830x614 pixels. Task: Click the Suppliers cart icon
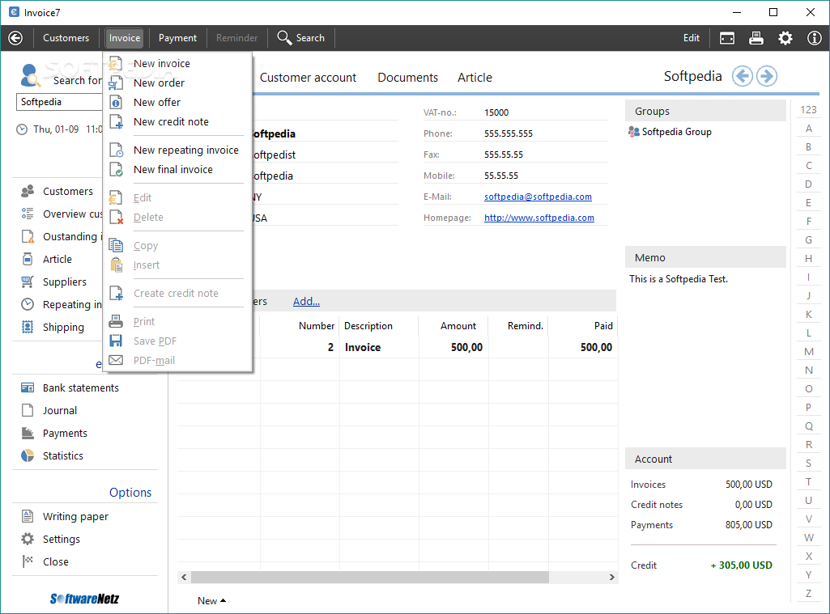tap(28, 282)
